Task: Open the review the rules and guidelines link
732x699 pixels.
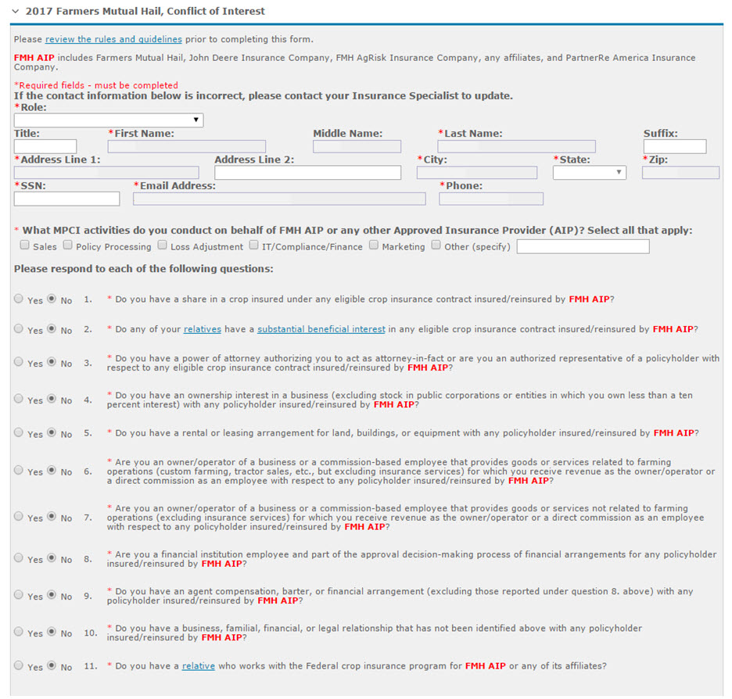Action: (x=113, y=39)
